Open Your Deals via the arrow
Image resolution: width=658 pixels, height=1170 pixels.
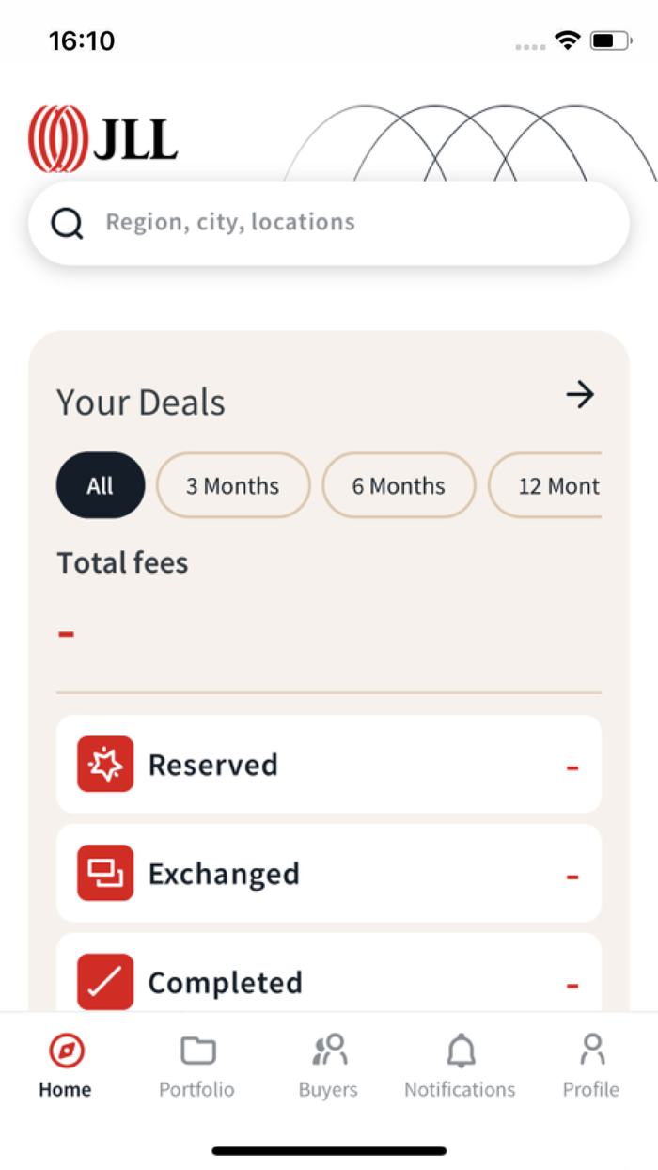[x=581, y=395]
